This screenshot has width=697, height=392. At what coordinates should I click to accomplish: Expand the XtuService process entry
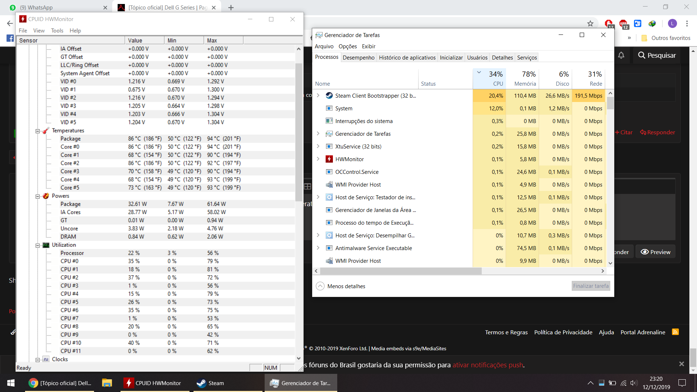318,146
